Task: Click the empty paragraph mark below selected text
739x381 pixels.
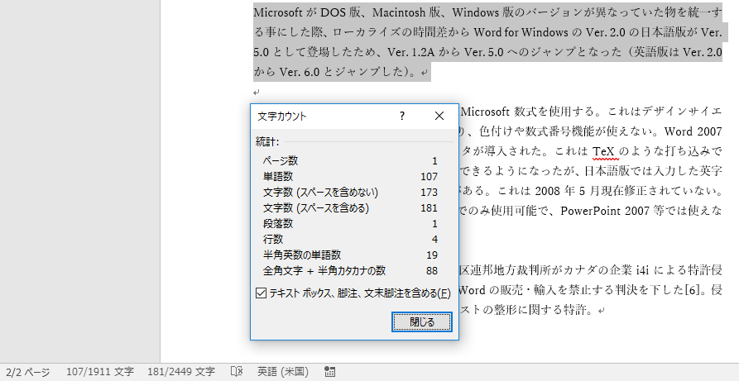Action: click(257, 93)
